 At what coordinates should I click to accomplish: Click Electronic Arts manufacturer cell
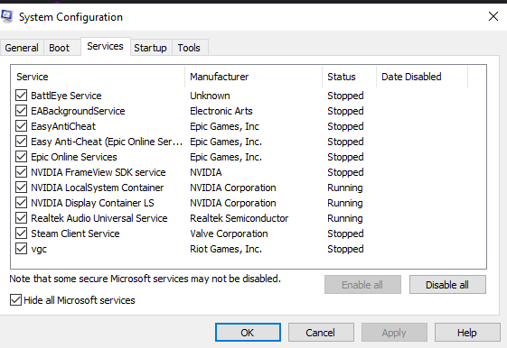click(x=221, y=111)
